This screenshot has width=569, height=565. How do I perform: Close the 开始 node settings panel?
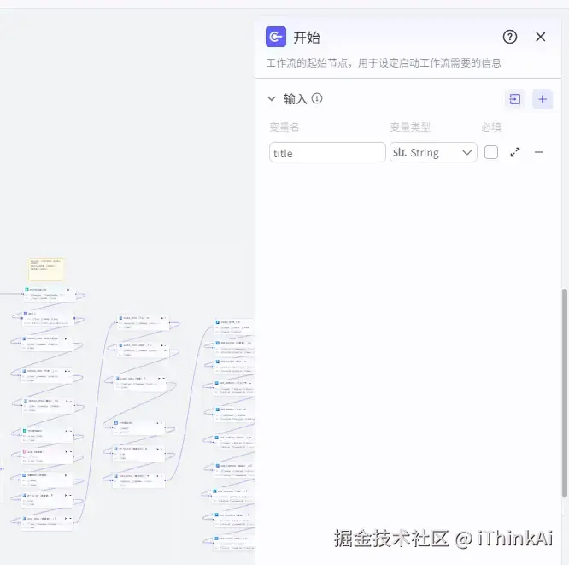point(540,37)
